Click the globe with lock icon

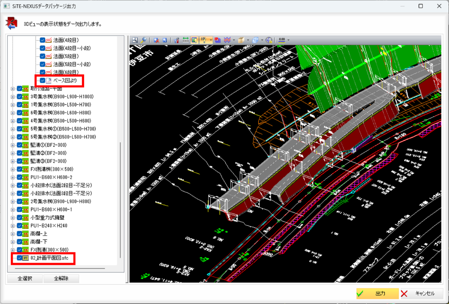point(269,40)
